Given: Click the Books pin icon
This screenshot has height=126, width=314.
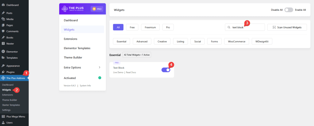Looking at the screenshot, I should click(x=3, y=38).
